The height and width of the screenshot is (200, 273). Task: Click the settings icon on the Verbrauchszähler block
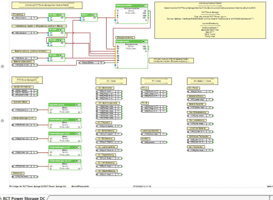(144, 6)
